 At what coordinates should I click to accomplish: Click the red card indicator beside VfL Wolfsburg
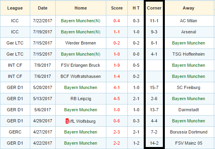pos(67,121)
